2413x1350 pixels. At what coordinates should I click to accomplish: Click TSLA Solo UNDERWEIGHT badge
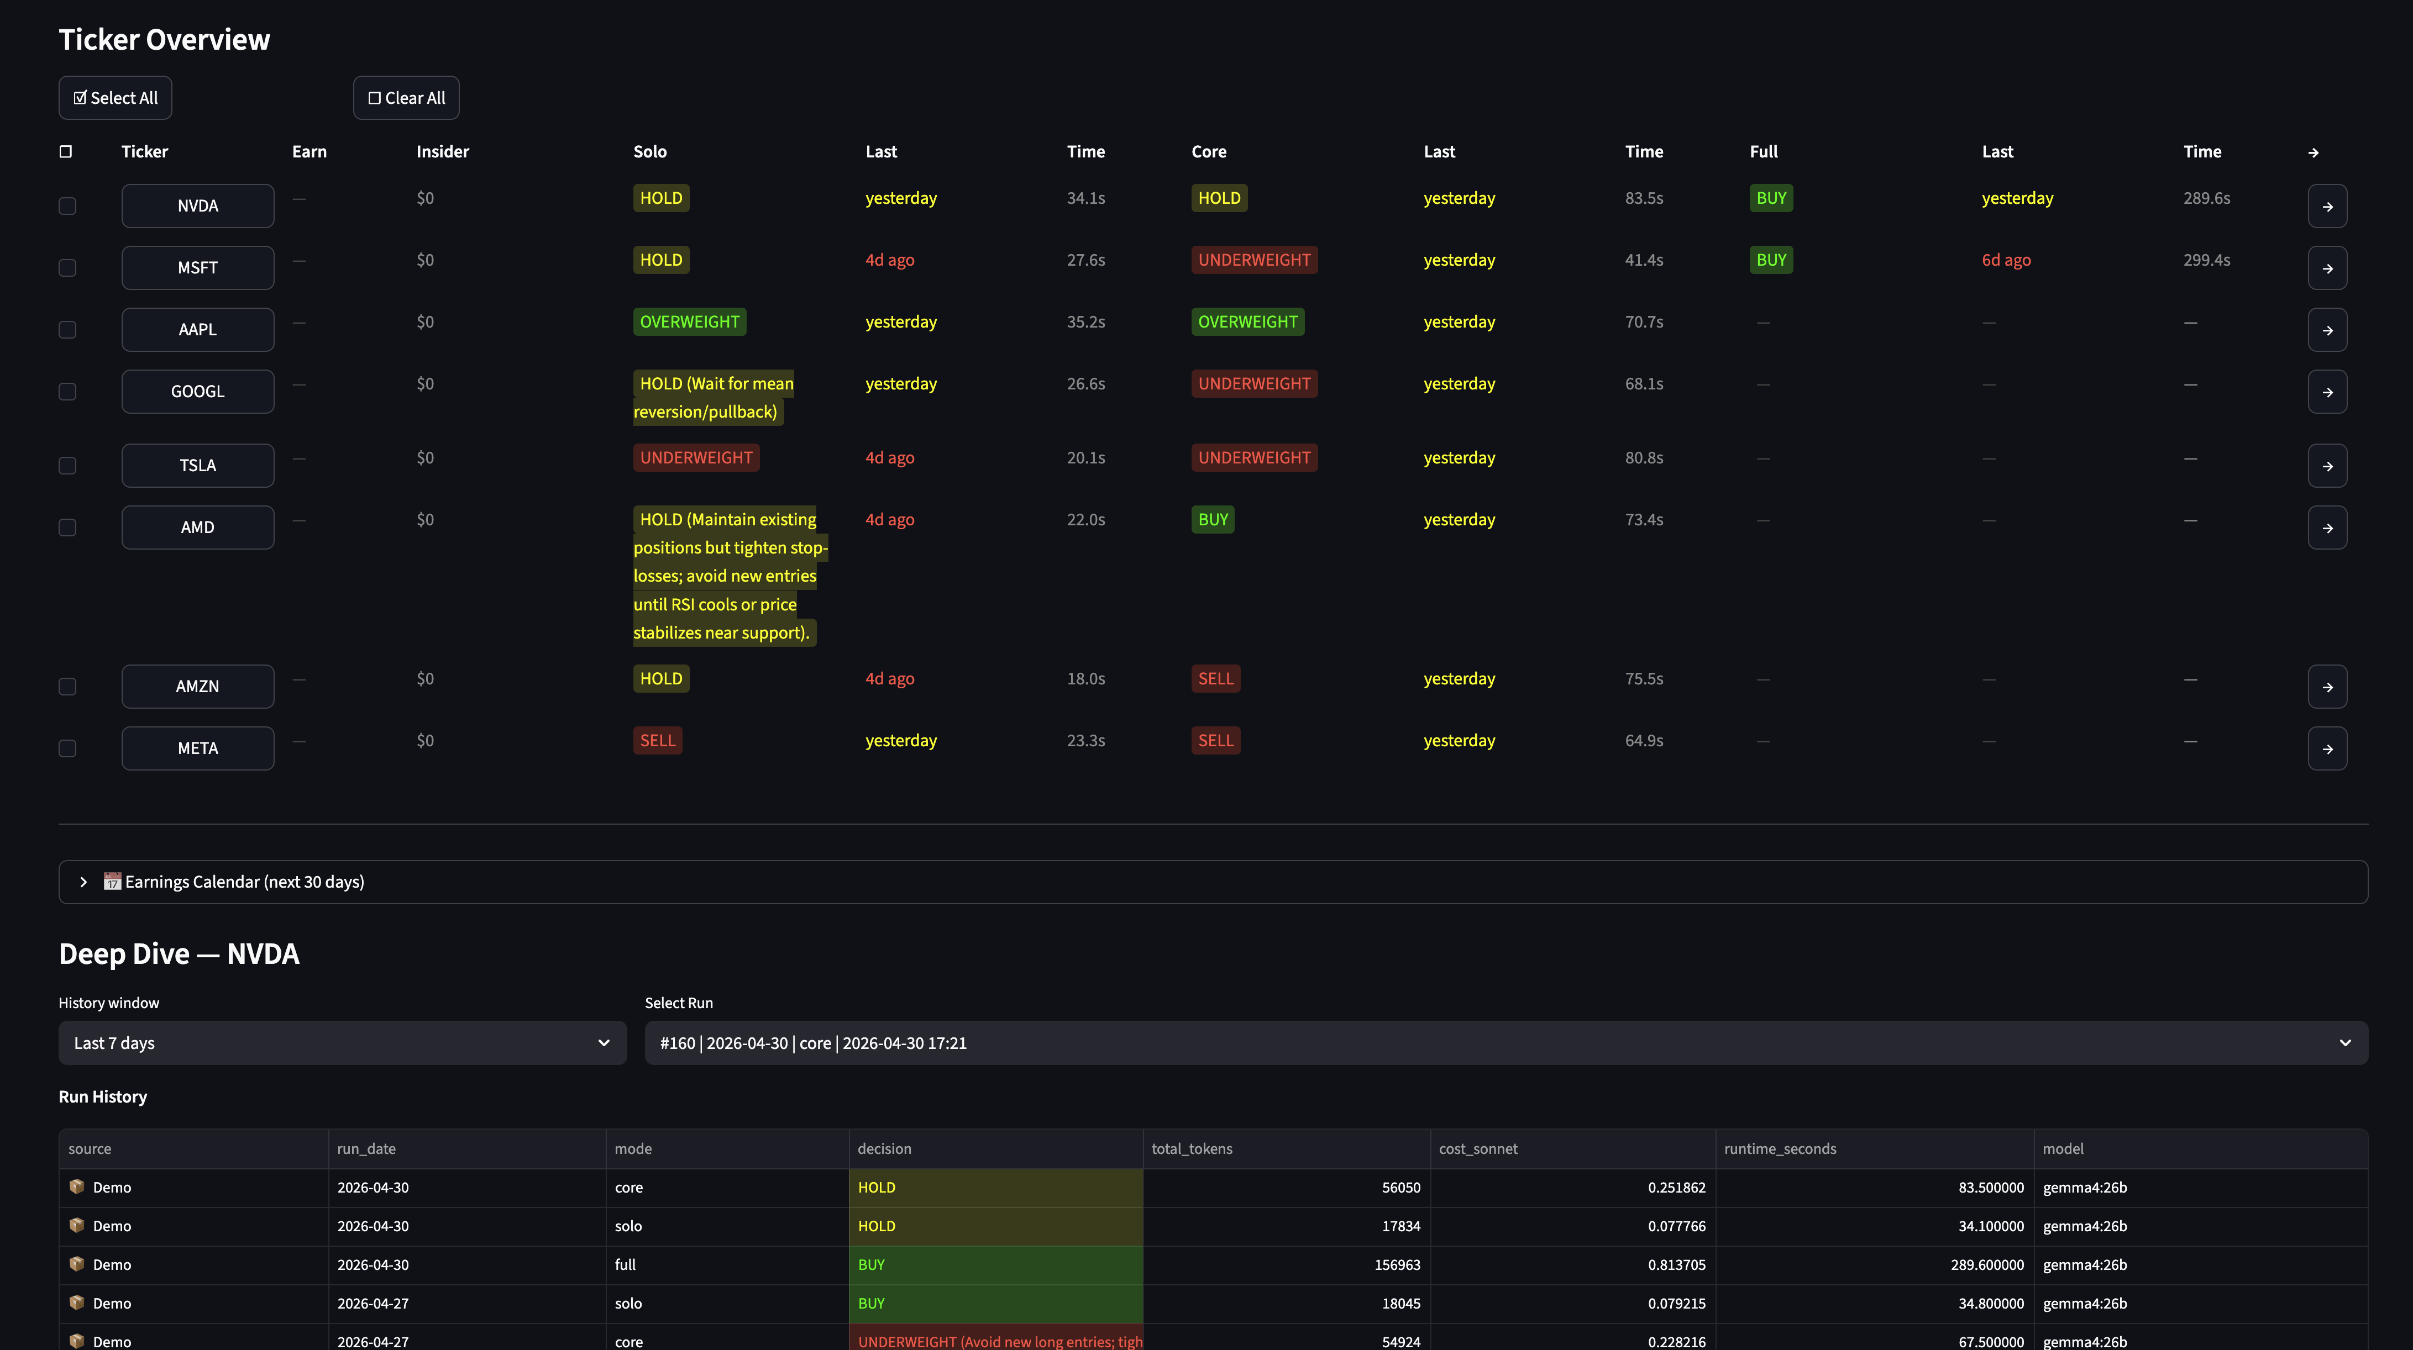pos(696,458)
